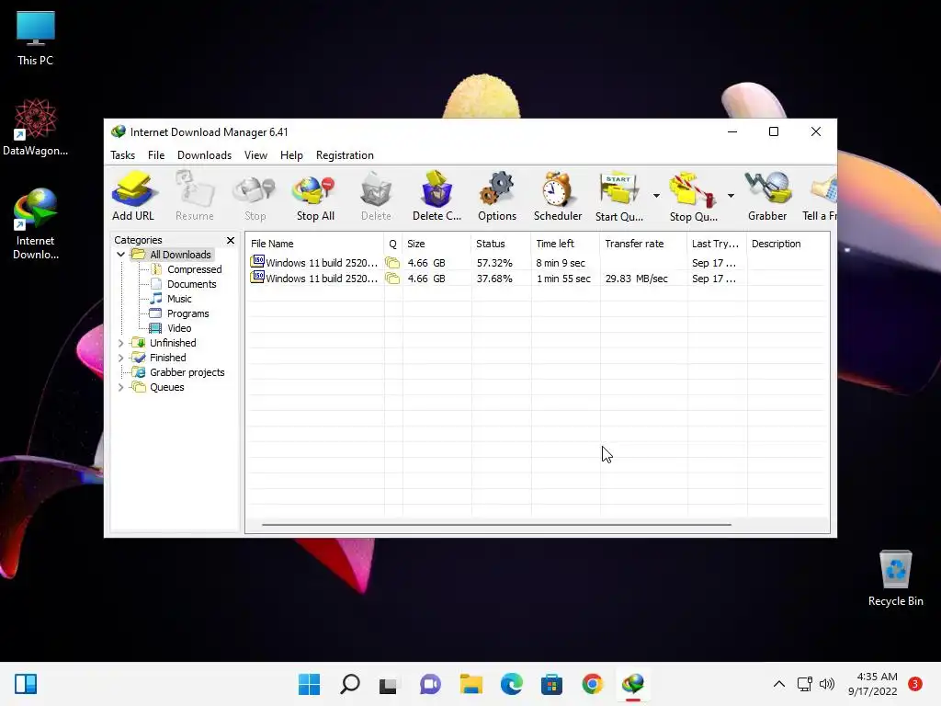Select the All Downloads category
The height and width of the screenshot is (706, 941).
(x=180, y=255)
